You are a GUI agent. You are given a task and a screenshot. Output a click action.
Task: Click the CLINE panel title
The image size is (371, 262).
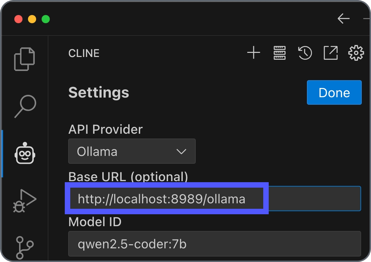pyautogui.click(x=84, y=53)
